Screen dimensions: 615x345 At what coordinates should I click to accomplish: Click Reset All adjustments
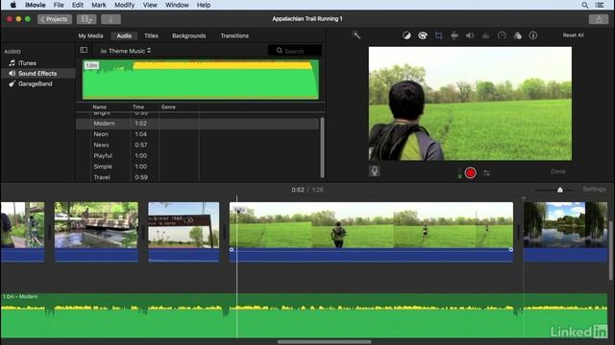573,35
